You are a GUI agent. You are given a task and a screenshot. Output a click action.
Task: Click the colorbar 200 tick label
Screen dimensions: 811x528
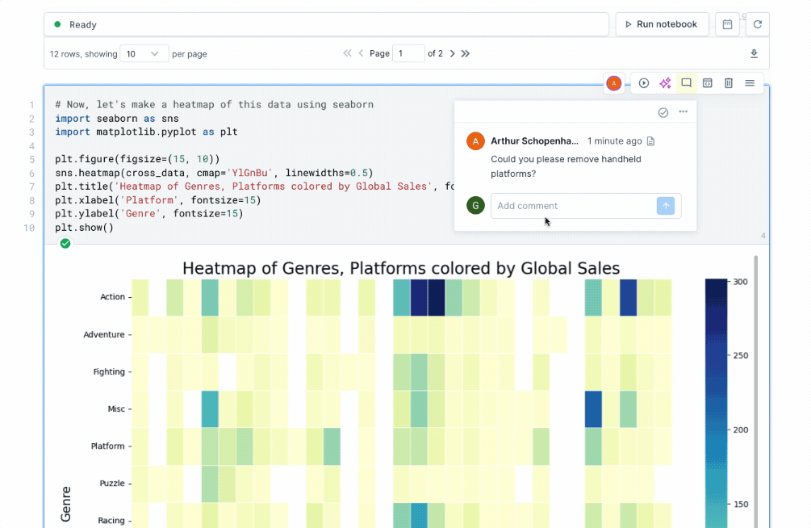click(x=741, y=430)
